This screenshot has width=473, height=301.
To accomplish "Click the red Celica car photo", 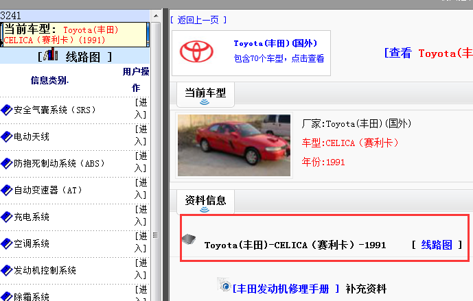I will tap(234, 145).
